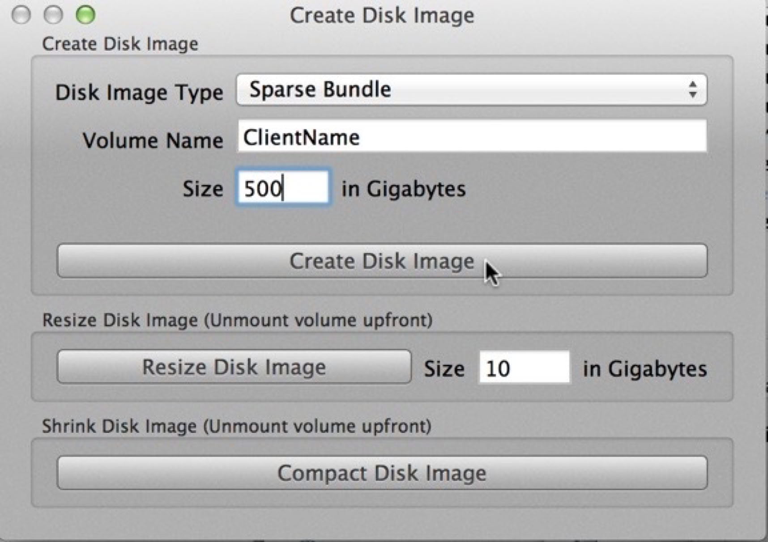
Task: Click "in Gigabytes" text next to 500
Action: [x=403, y=189]
